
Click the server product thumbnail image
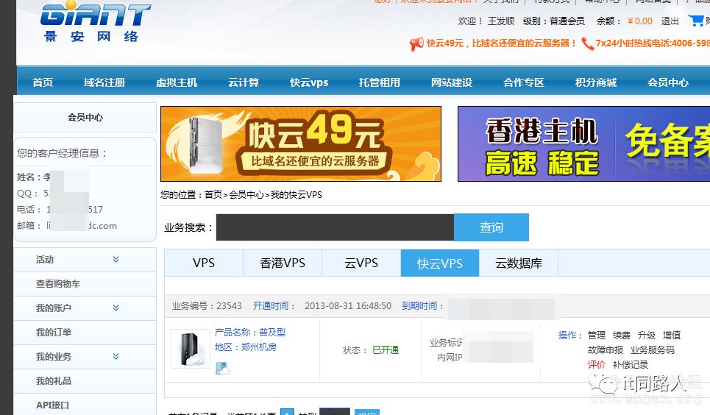190,349
